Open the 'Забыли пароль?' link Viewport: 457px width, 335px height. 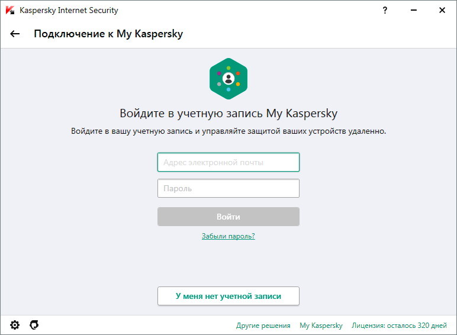point(228,236)
